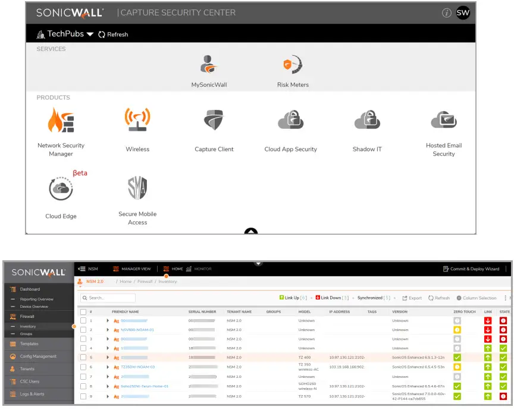Open the Network Security Manager product

pyautogui.click(x=60, y=121)
